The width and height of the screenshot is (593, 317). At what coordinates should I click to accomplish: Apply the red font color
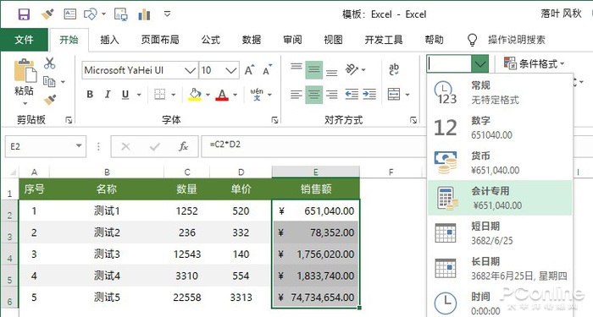tap(222, 95)
